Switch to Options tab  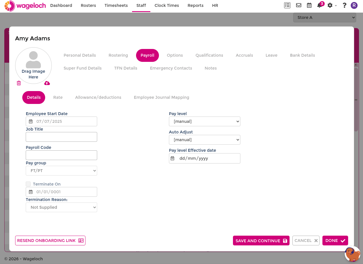(x=175, y=55)
